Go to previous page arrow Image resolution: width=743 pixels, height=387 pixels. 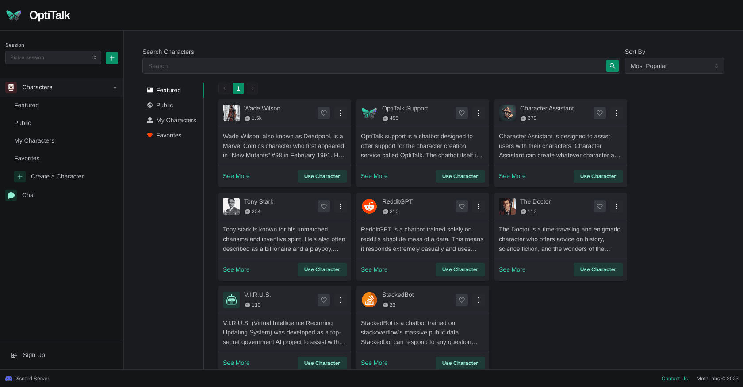tap(224, 88)
